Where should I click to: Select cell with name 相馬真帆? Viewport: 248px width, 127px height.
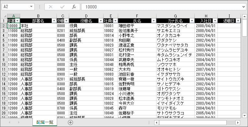click(x=137, y=65)
